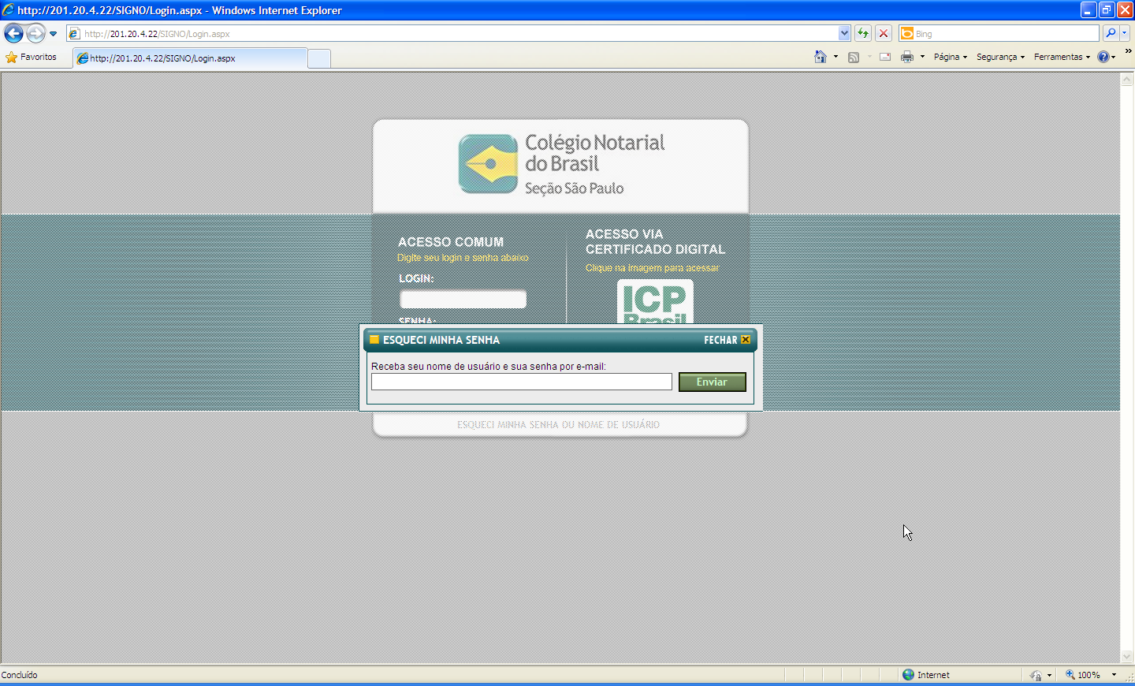Click the red Stop loading icon
The width and height of the screenshot is (1135, 686).
884,34
